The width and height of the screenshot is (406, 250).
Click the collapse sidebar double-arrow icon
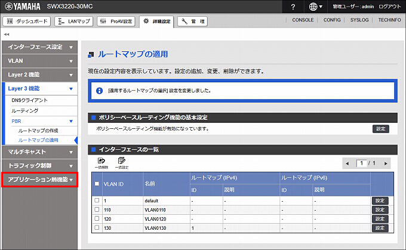[x=7, y=34]
